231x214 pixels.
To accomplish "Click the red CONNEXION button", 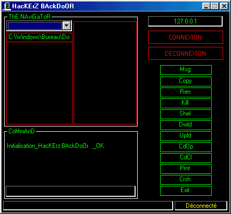I will pyautogui.click(x=186, y=37).
